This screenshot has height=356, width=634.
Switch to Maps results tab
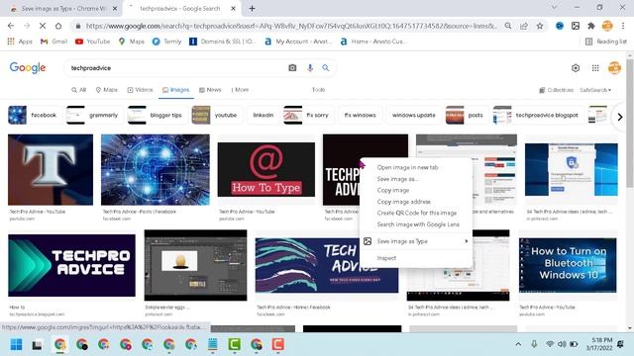106,90
